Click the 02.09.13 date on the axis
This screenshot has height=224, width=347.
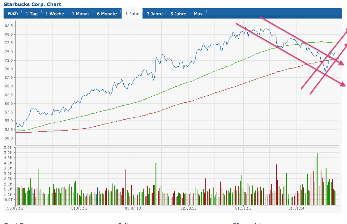tap(188, 208)
